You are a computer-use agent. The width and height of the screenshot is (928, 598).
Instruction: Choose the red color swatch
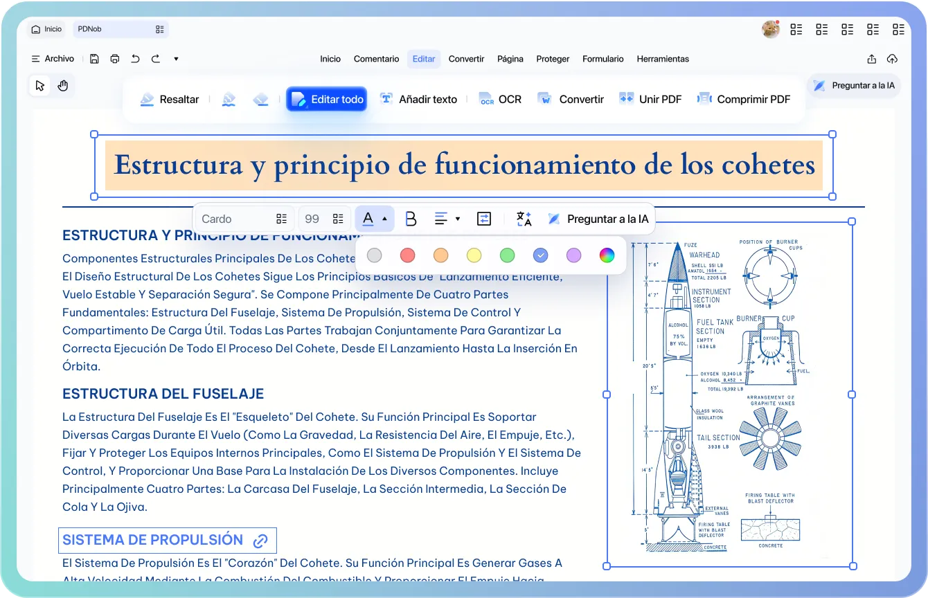point(407,255)
